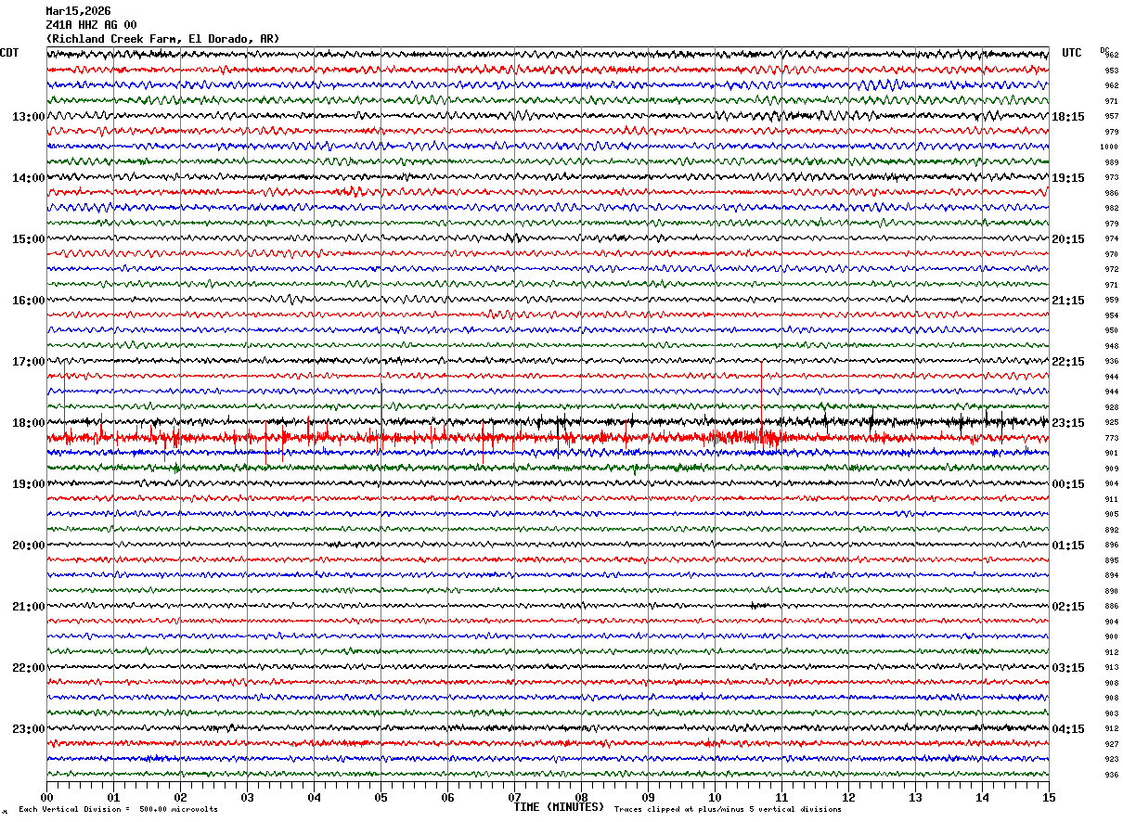Click the DC offset value "886"
This screenshot has height=822, width=1123.
coord(1111,606)
